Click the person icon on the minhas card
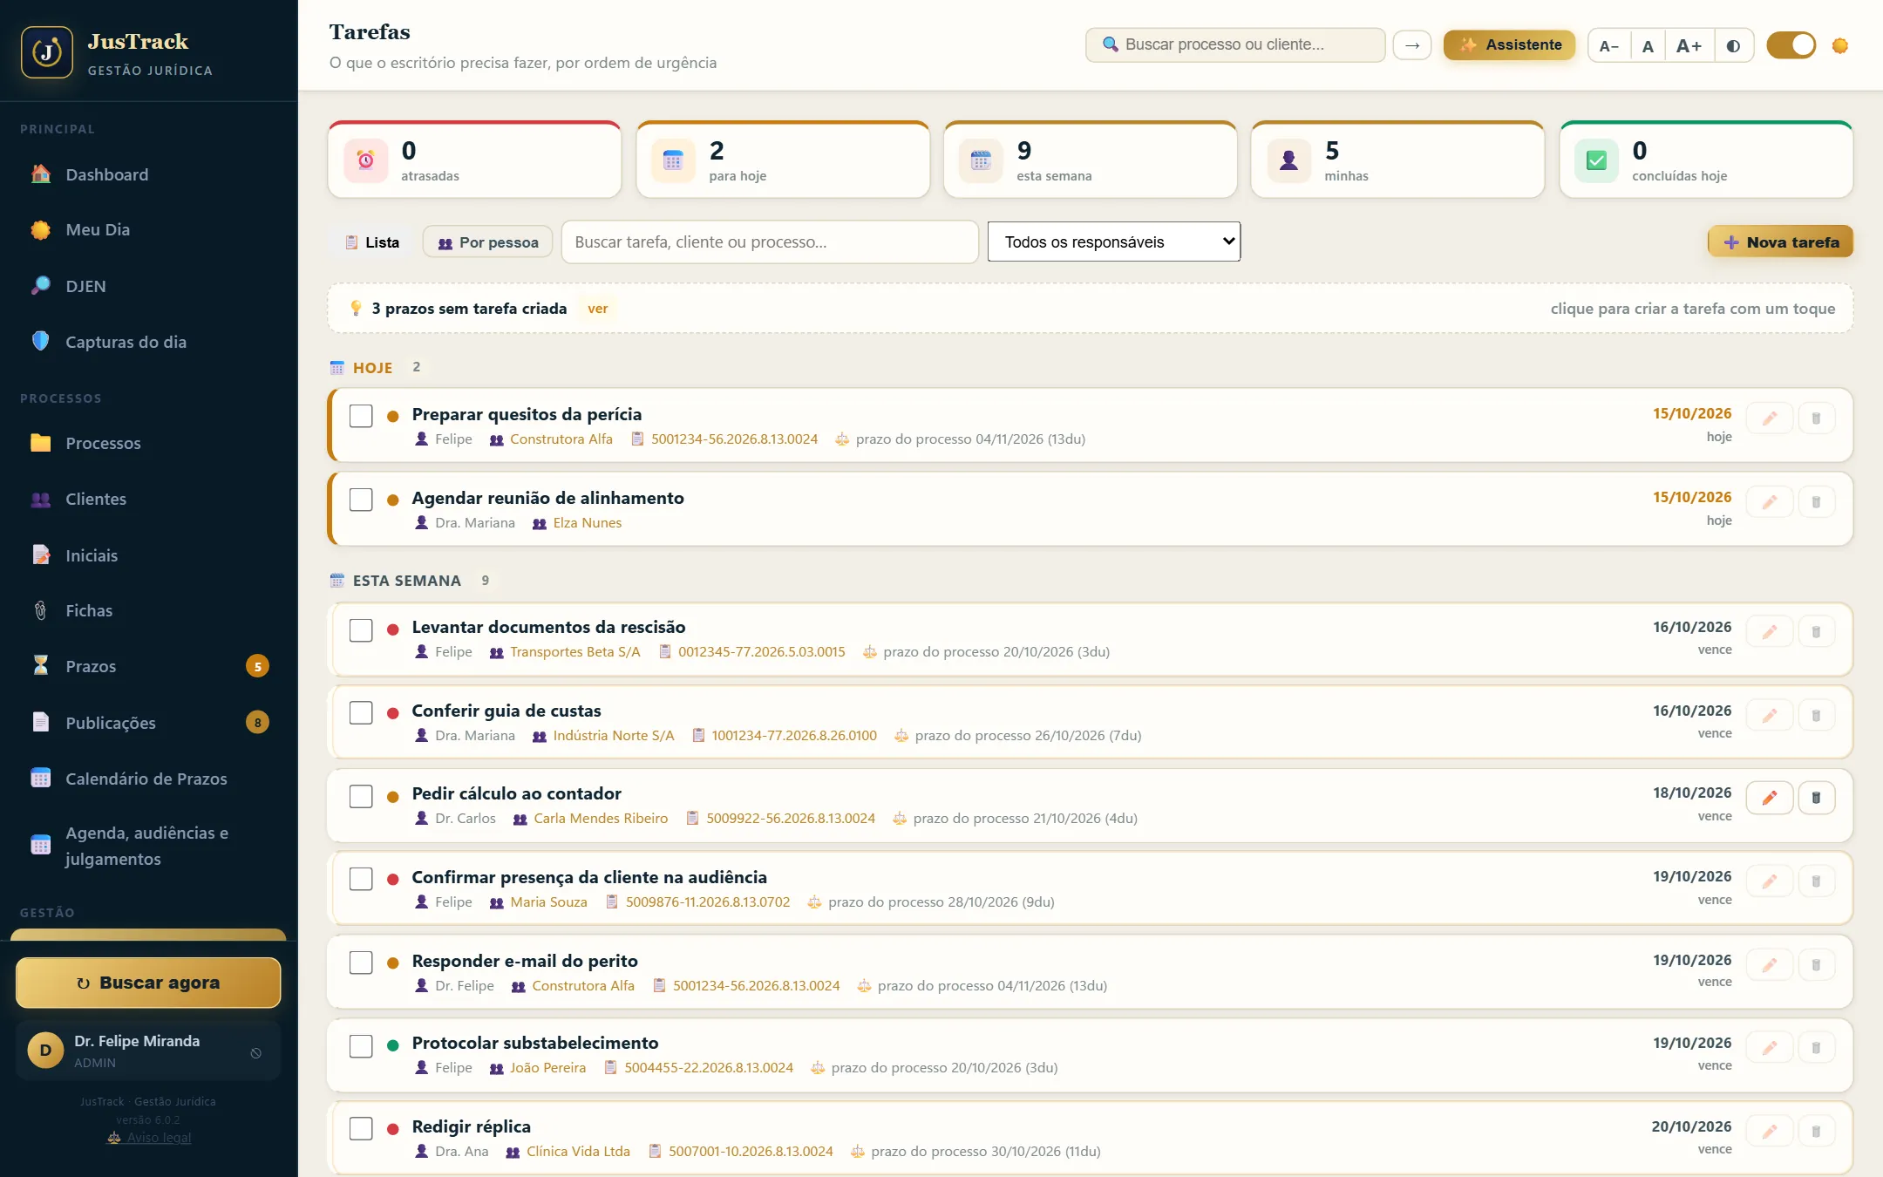 coord(1289,160)
